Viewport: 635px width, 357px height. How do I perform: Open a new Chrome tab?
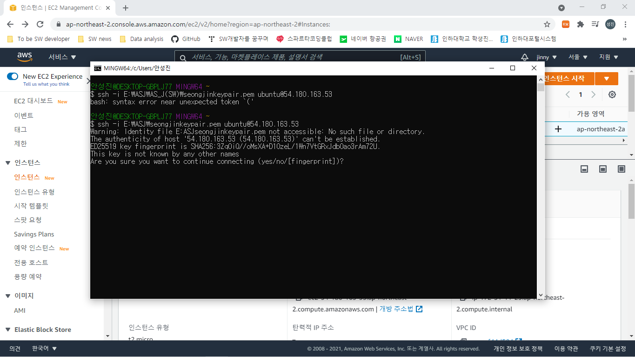[126, 7]
